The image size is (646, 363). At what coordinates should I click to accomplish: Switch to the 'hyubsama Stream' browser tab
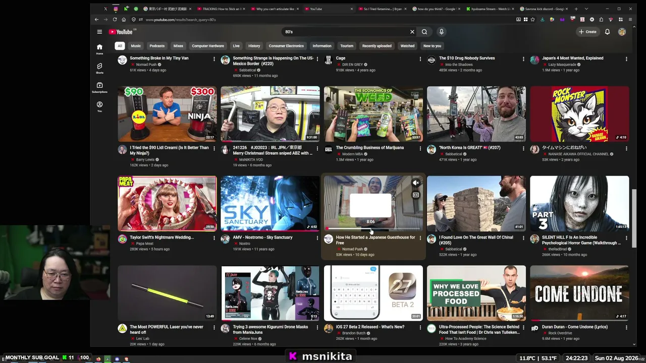(x=489, y=9)
